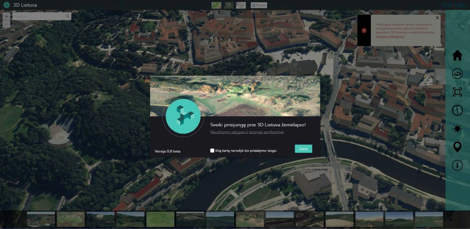Dismiss the browser warning notification with X
The width and height of the screenshot is (470, 229).
point(437,18)
